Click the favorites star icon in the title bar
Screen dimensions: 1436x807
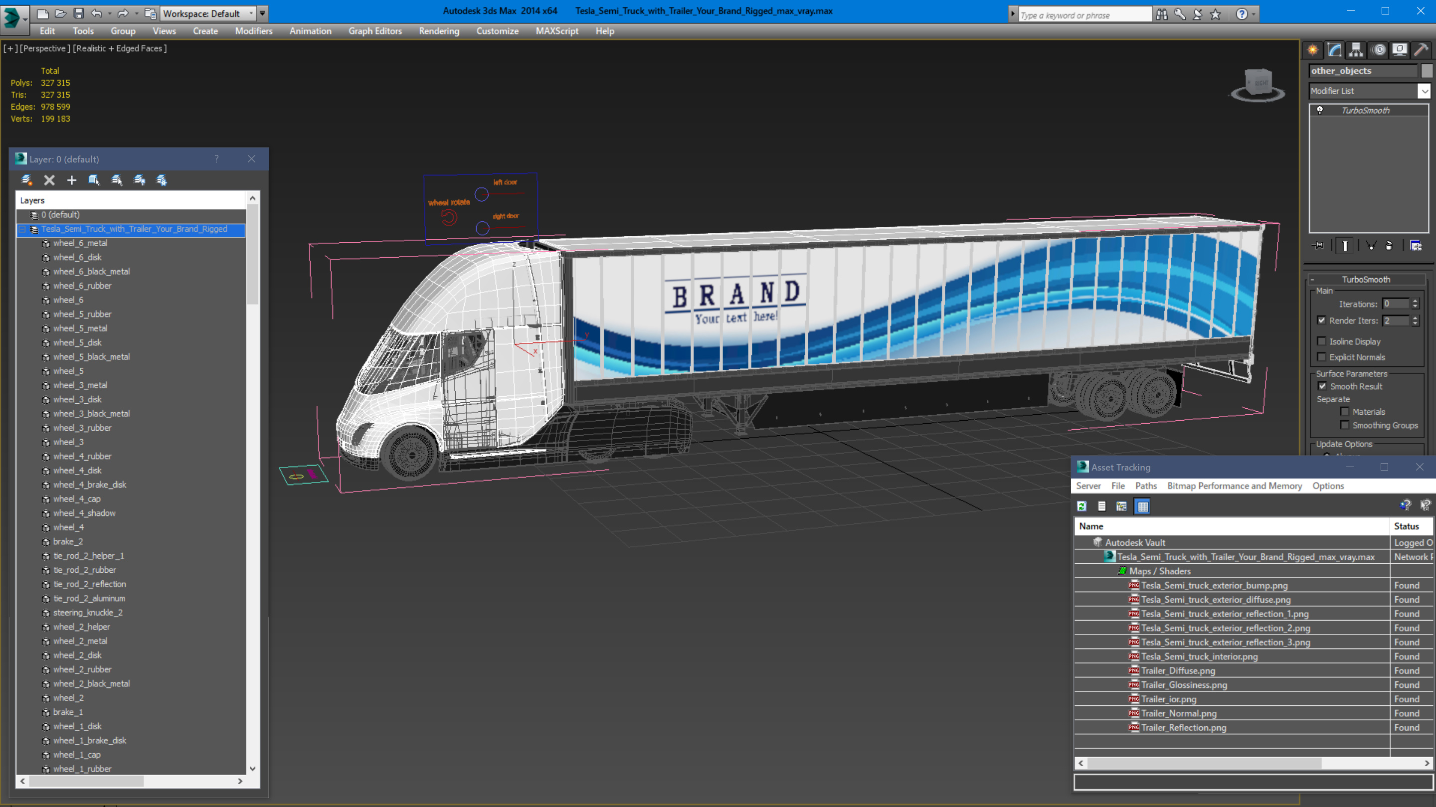(x=1216, y=14)
